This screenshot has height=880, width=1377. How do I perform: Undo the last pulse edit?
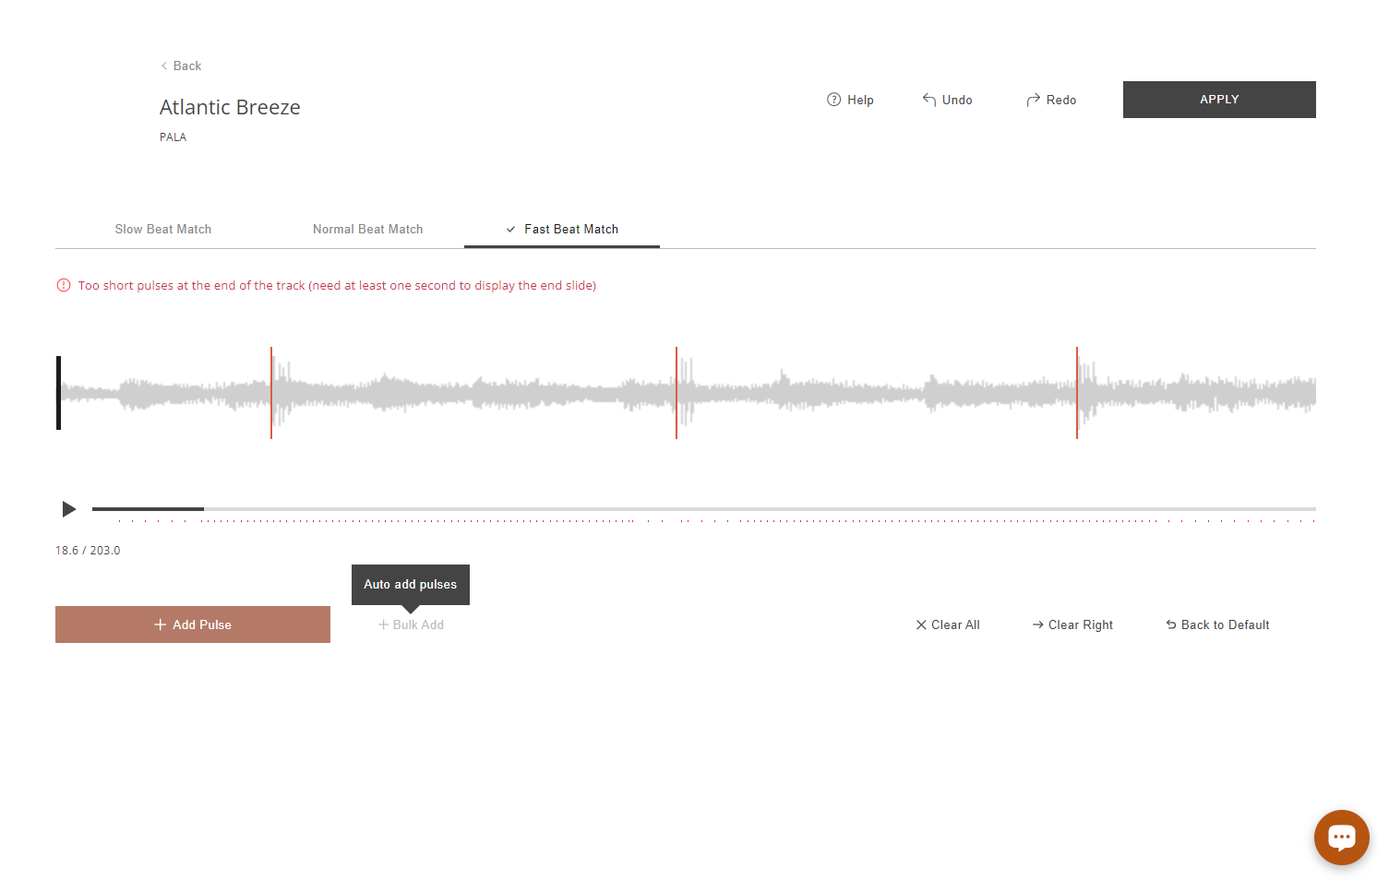coord(947,100)
